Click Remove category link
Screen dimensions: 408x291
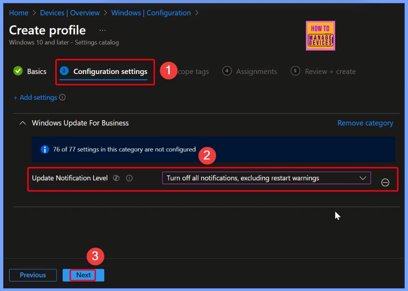[365, 123]
